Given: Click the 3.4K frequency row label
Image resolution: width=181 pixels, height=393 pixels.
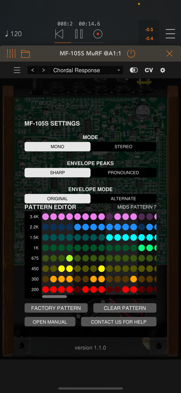Looking at the screenshot, I should (34, 217).
